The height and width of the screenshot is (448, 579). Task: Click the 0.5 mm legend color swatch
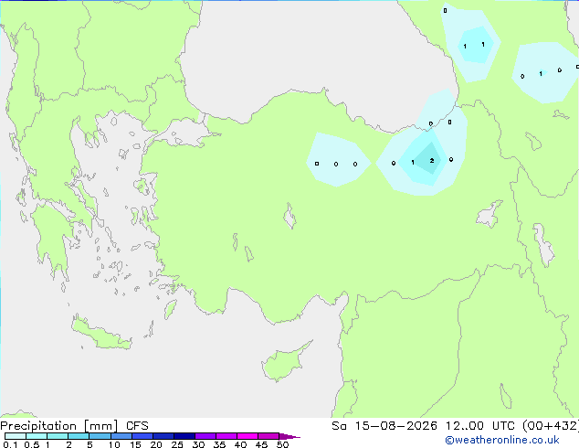coord(37,436)
